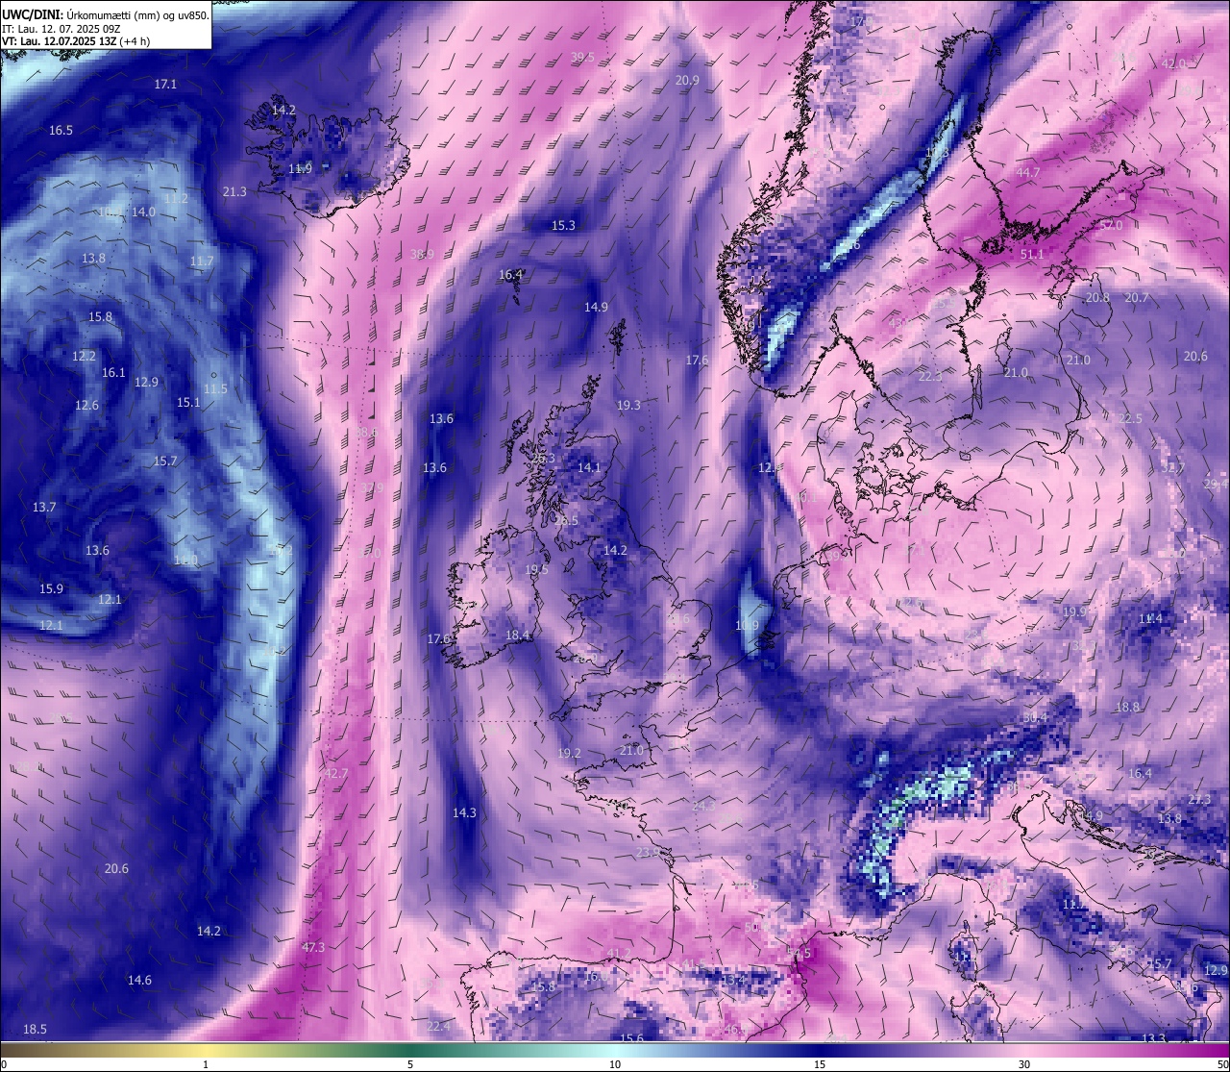Image resolution: width=1230 pixels, height=1072 pixels.
Task: Select the colorbar tick label 30
Action: click(x=1024, y=1064)
